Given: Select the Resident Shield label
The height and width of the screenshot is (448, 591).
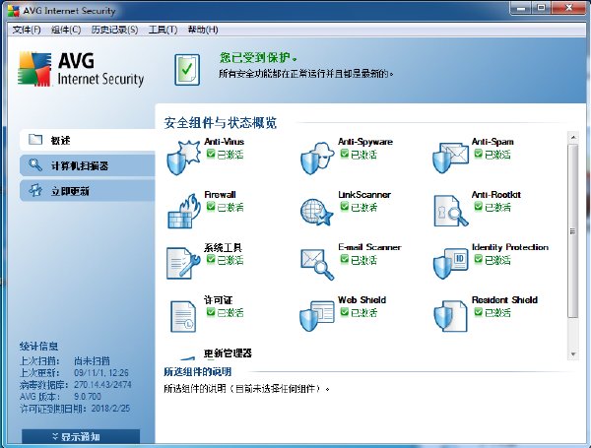Looking at the screenshot, I should [504, 300].
